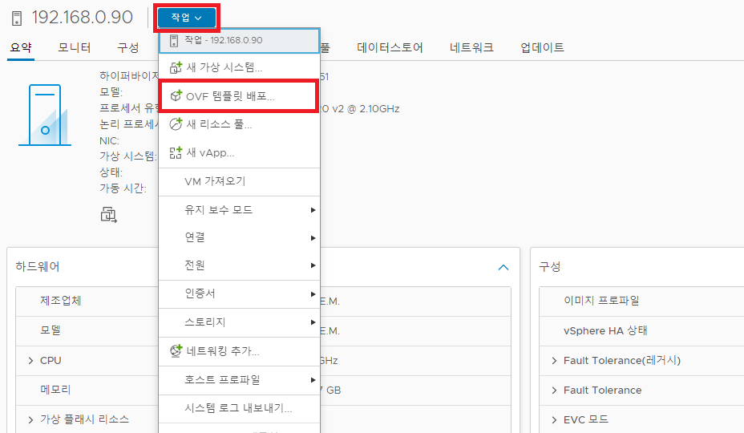This screenshot has height=433, width=744.
Task: Switch to the 업데이트 tab
Action: [x=542, y=47]
